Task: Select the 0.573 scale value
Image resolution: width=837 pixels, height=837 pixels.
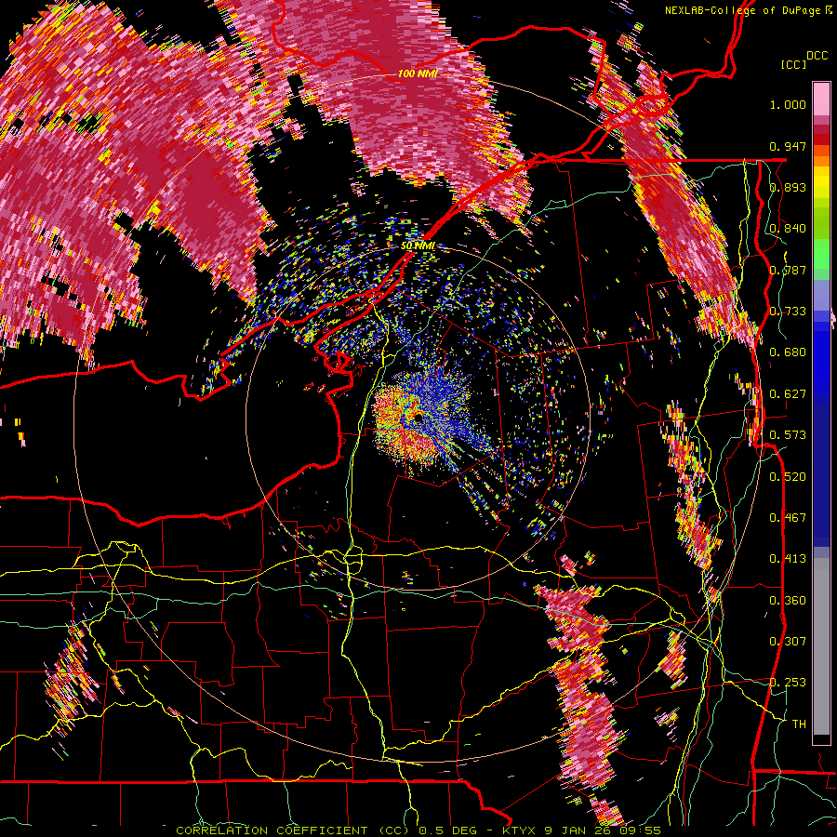Action: tap(788, 435)
